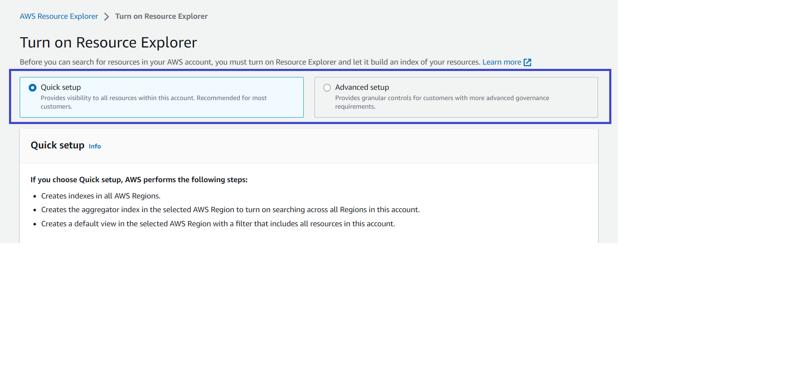805x379 pixels.
Task: Click the 'If you choose Quick setup' bold line
Action: coord(139,180)
